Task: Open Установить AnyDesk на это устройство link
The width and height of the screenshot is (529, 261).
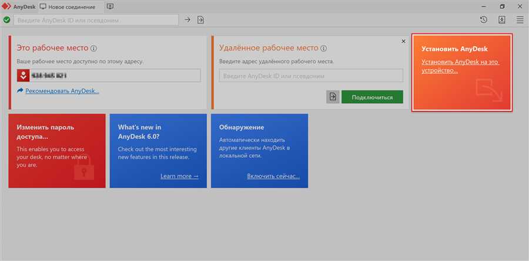Action: pos(460,66)
